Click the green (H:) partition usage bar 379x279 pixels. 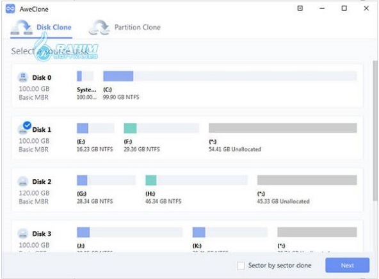pyautogui.click(x=197, y=180)
